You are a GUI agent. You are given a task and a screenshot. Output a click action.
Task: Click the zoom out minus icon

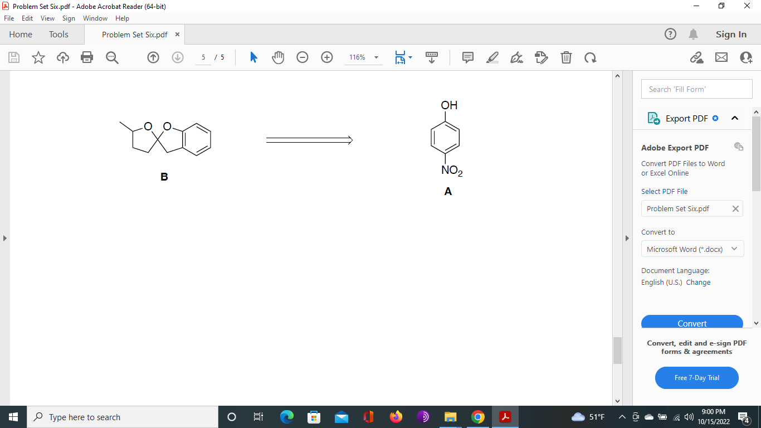coord(303,57)
